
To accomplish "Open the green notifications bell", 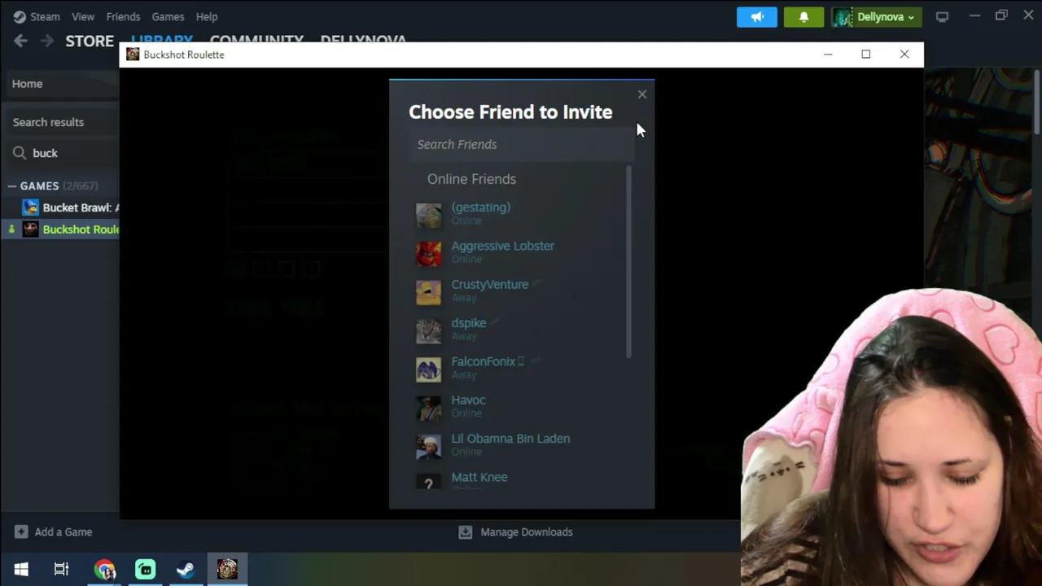I will [803, 16].
